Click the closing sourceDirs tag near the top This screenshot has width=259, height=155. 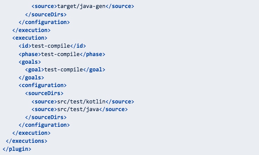pyautogui.click(x=46, y=15)
